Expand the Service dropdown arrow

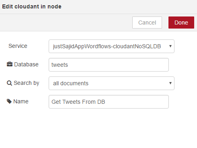click(170, 46)
